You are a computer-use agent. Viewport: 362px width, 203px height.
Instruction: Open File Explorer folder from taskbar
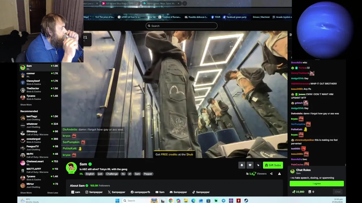pos(186,200)
